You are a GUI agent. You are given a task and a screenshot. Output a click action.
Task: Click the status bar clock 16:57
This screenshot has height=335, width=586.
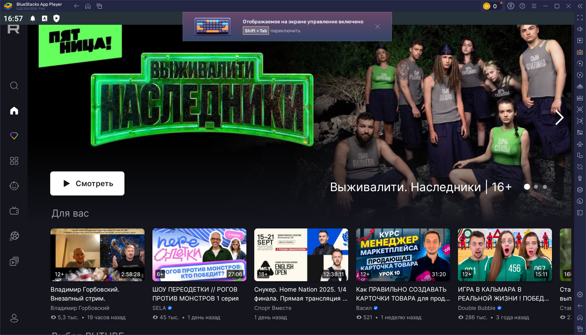[13, 19]
